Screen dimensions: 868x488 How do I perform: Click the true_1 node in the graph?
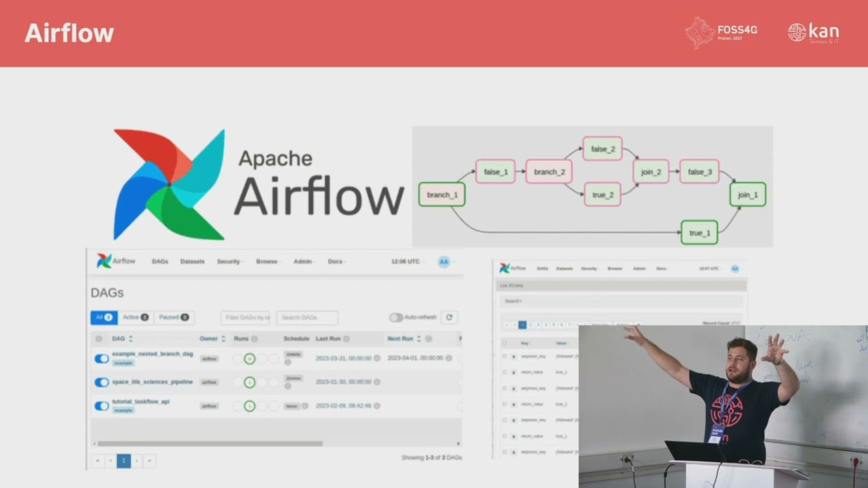699,232
